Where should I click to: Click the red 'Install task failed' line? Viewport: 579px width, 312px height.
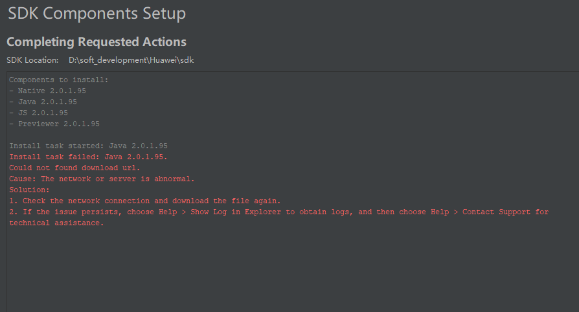pyautogui.click(x=88, y=157)
